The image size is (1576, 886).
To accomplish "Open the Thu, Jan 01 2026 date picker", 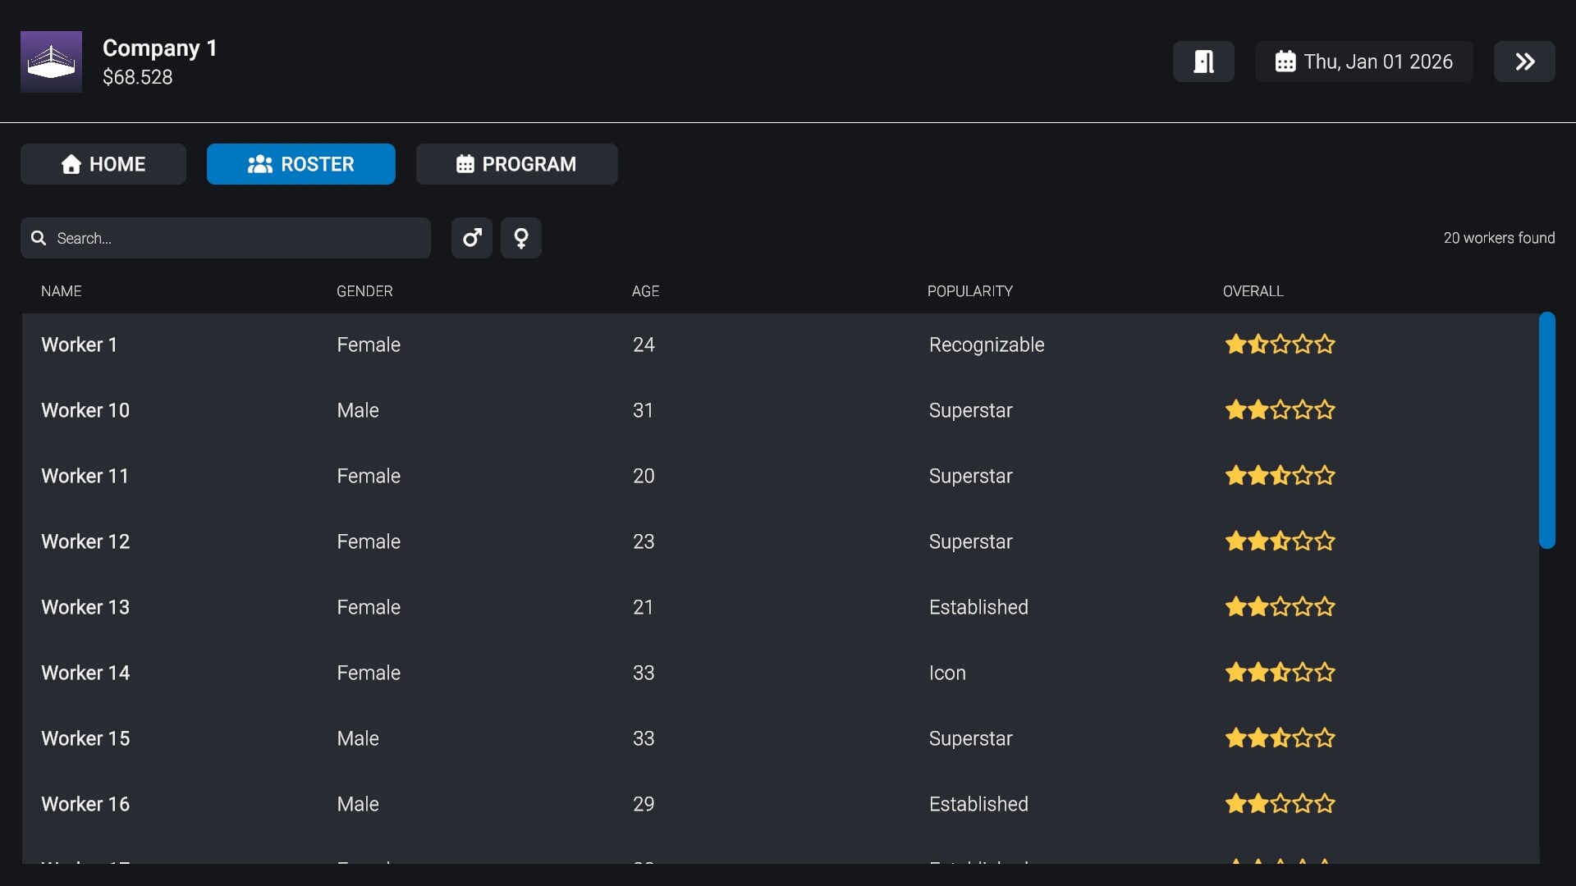I will pos(1363,61).
